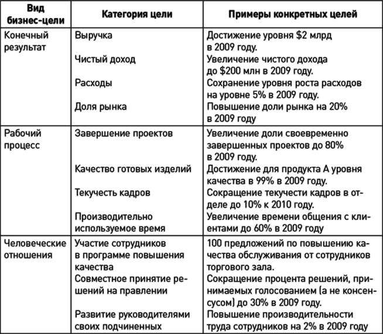Select 'Совместное принятие ре-' category text

(x=131, y=279)
